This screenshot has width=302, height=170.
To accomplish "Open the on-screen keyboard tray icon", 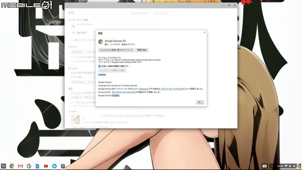I will coord(264,166).
